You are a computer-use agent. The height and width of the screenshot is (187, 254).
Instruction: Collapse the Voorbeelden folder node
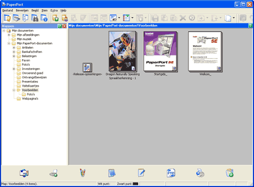14,90
